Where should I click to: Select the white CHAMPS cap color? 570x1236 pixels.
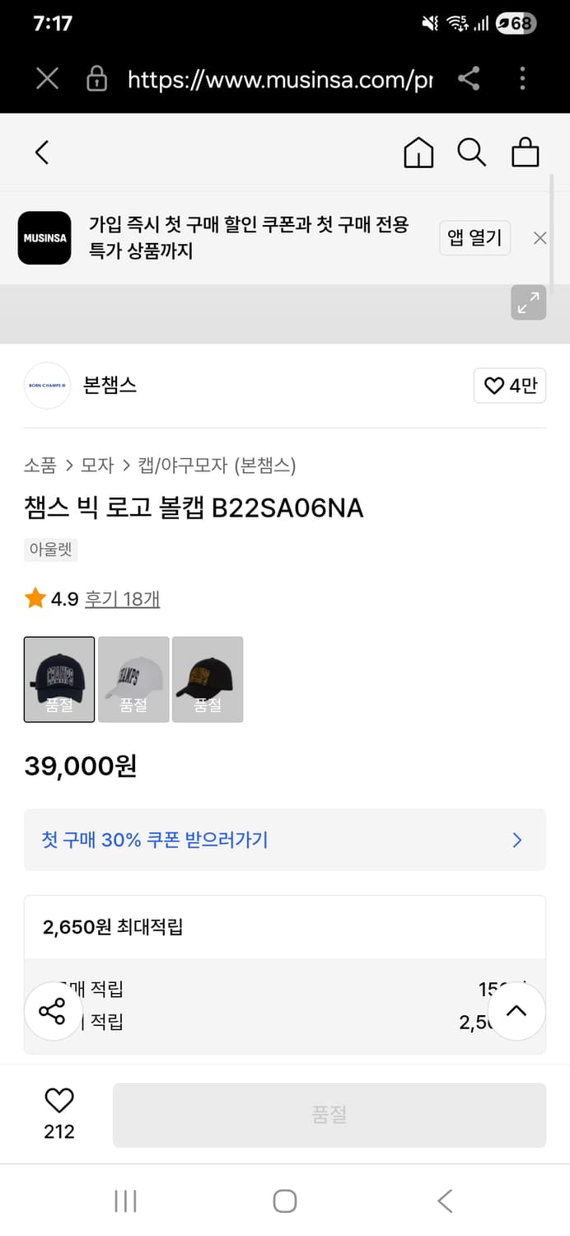click(133, 679)
